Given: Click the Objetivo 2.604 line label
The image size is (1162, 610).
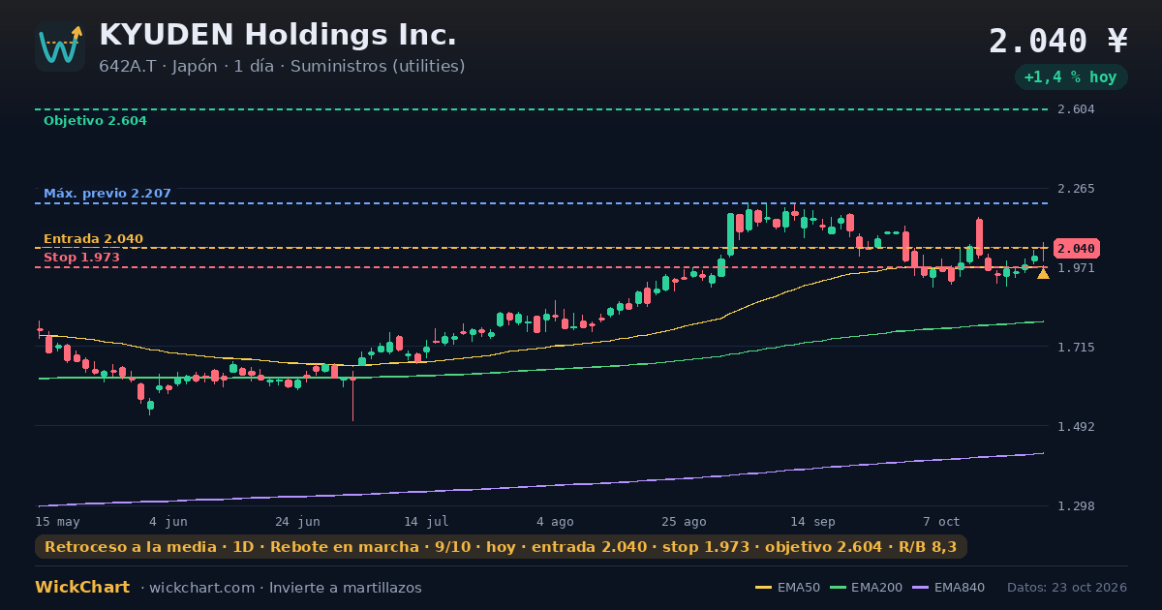Looking at the screenshot, I should click(95, 121).
